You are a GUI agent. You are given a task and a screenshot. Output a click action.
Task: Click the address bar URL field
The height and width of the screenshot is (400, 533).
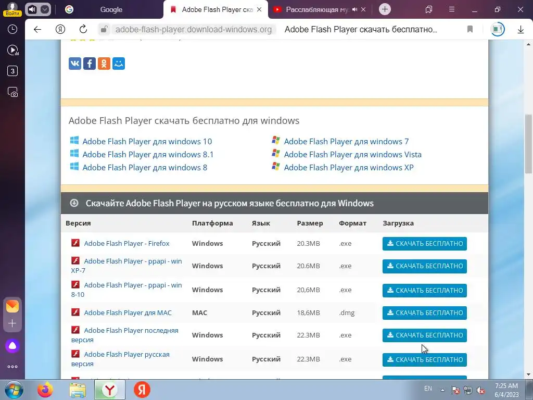pyautogui.click(x=194, y=29)
